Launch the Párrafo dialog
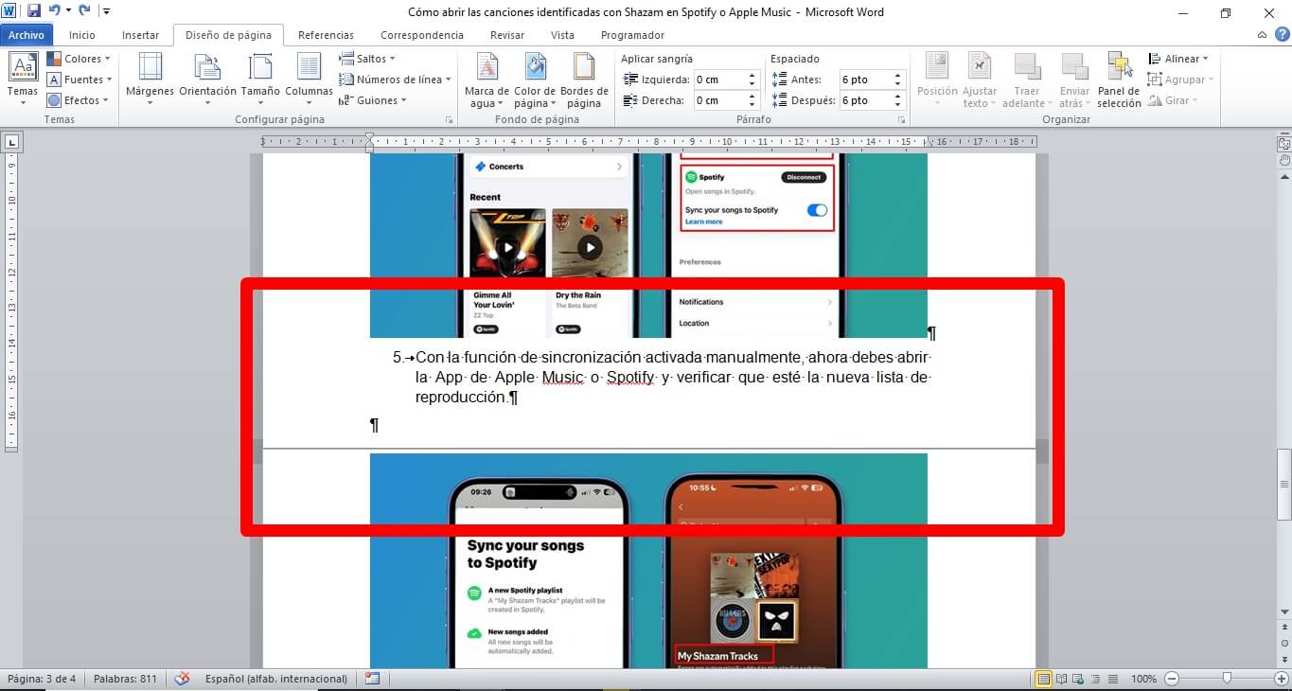The height and width of the screenshot is (691, 1292). 900,120
